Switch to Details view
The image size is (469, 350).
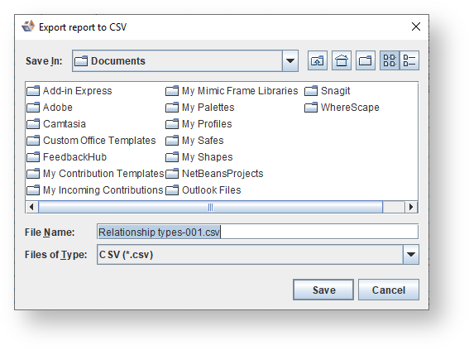click(409, 60)
